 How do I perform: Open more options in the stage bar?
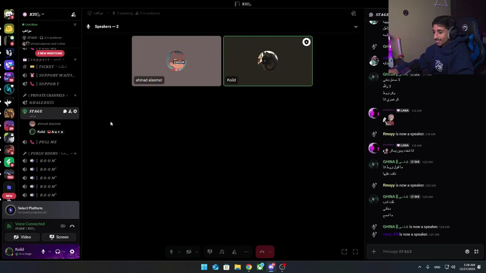point(246,252)
